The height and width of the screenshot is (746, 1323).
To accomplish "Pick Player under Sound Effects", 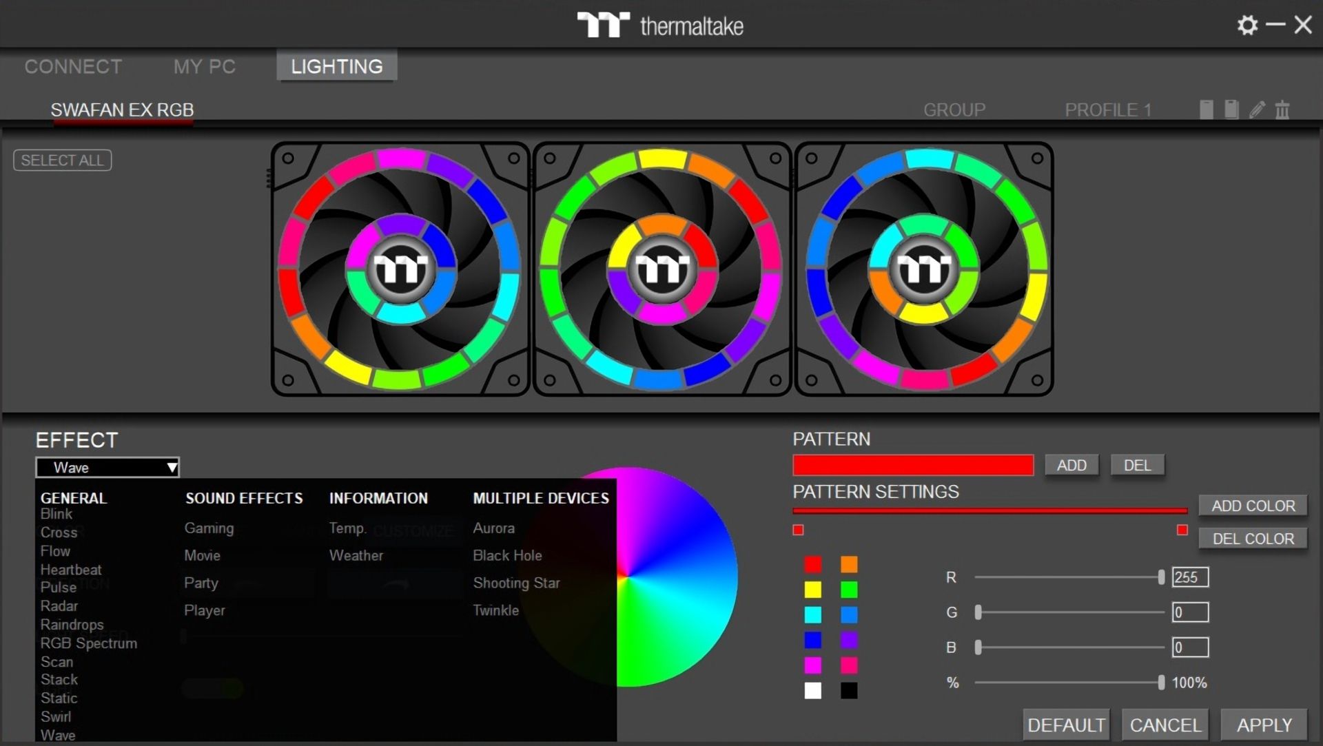I will [x=204, y=610].
